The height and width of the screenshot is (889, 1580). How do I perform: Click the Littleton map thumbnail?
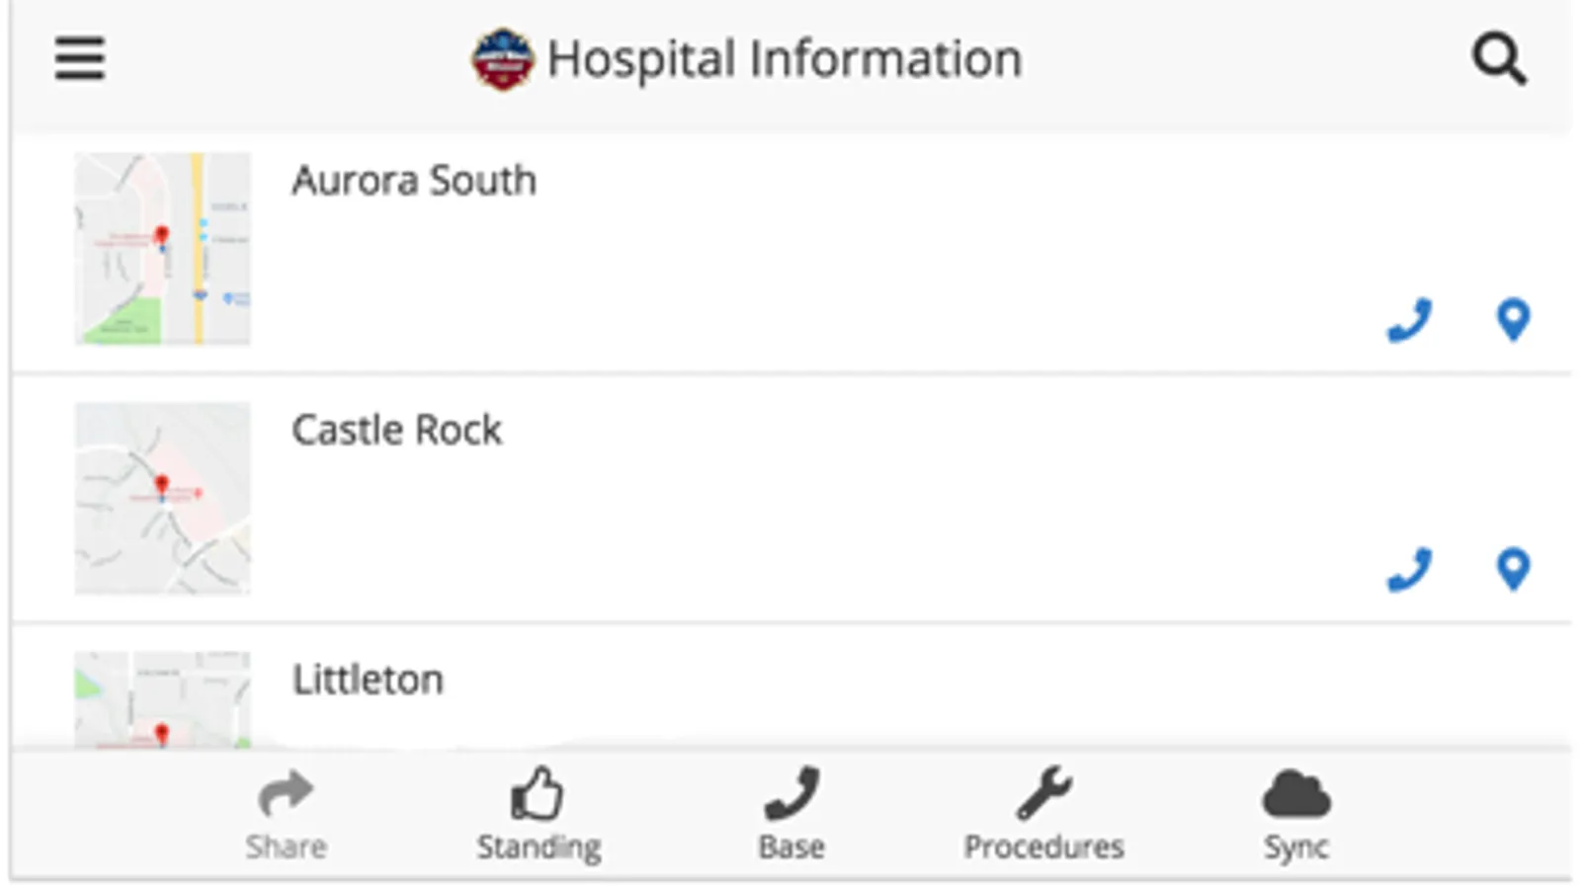(163, 699)
